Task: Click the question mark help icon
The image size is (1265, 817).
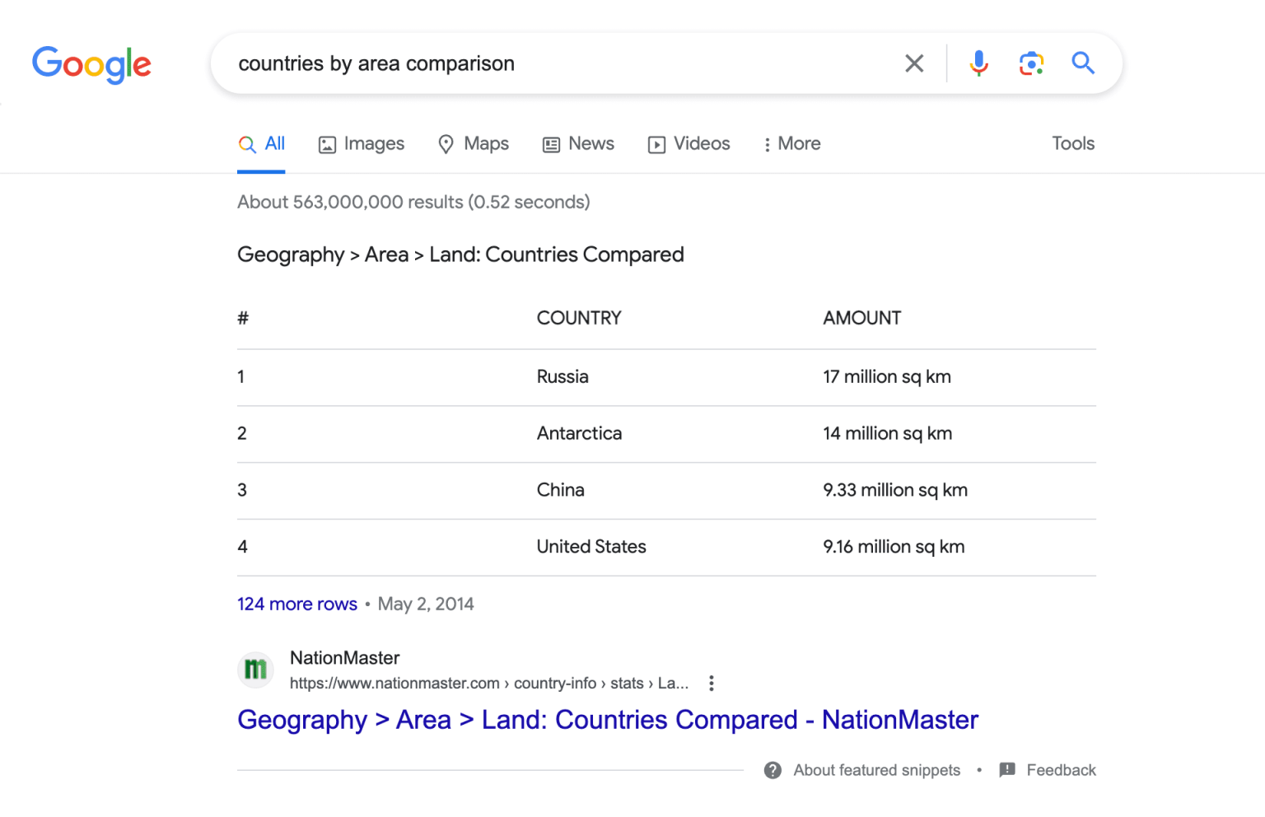Action: tap(773, 770)
